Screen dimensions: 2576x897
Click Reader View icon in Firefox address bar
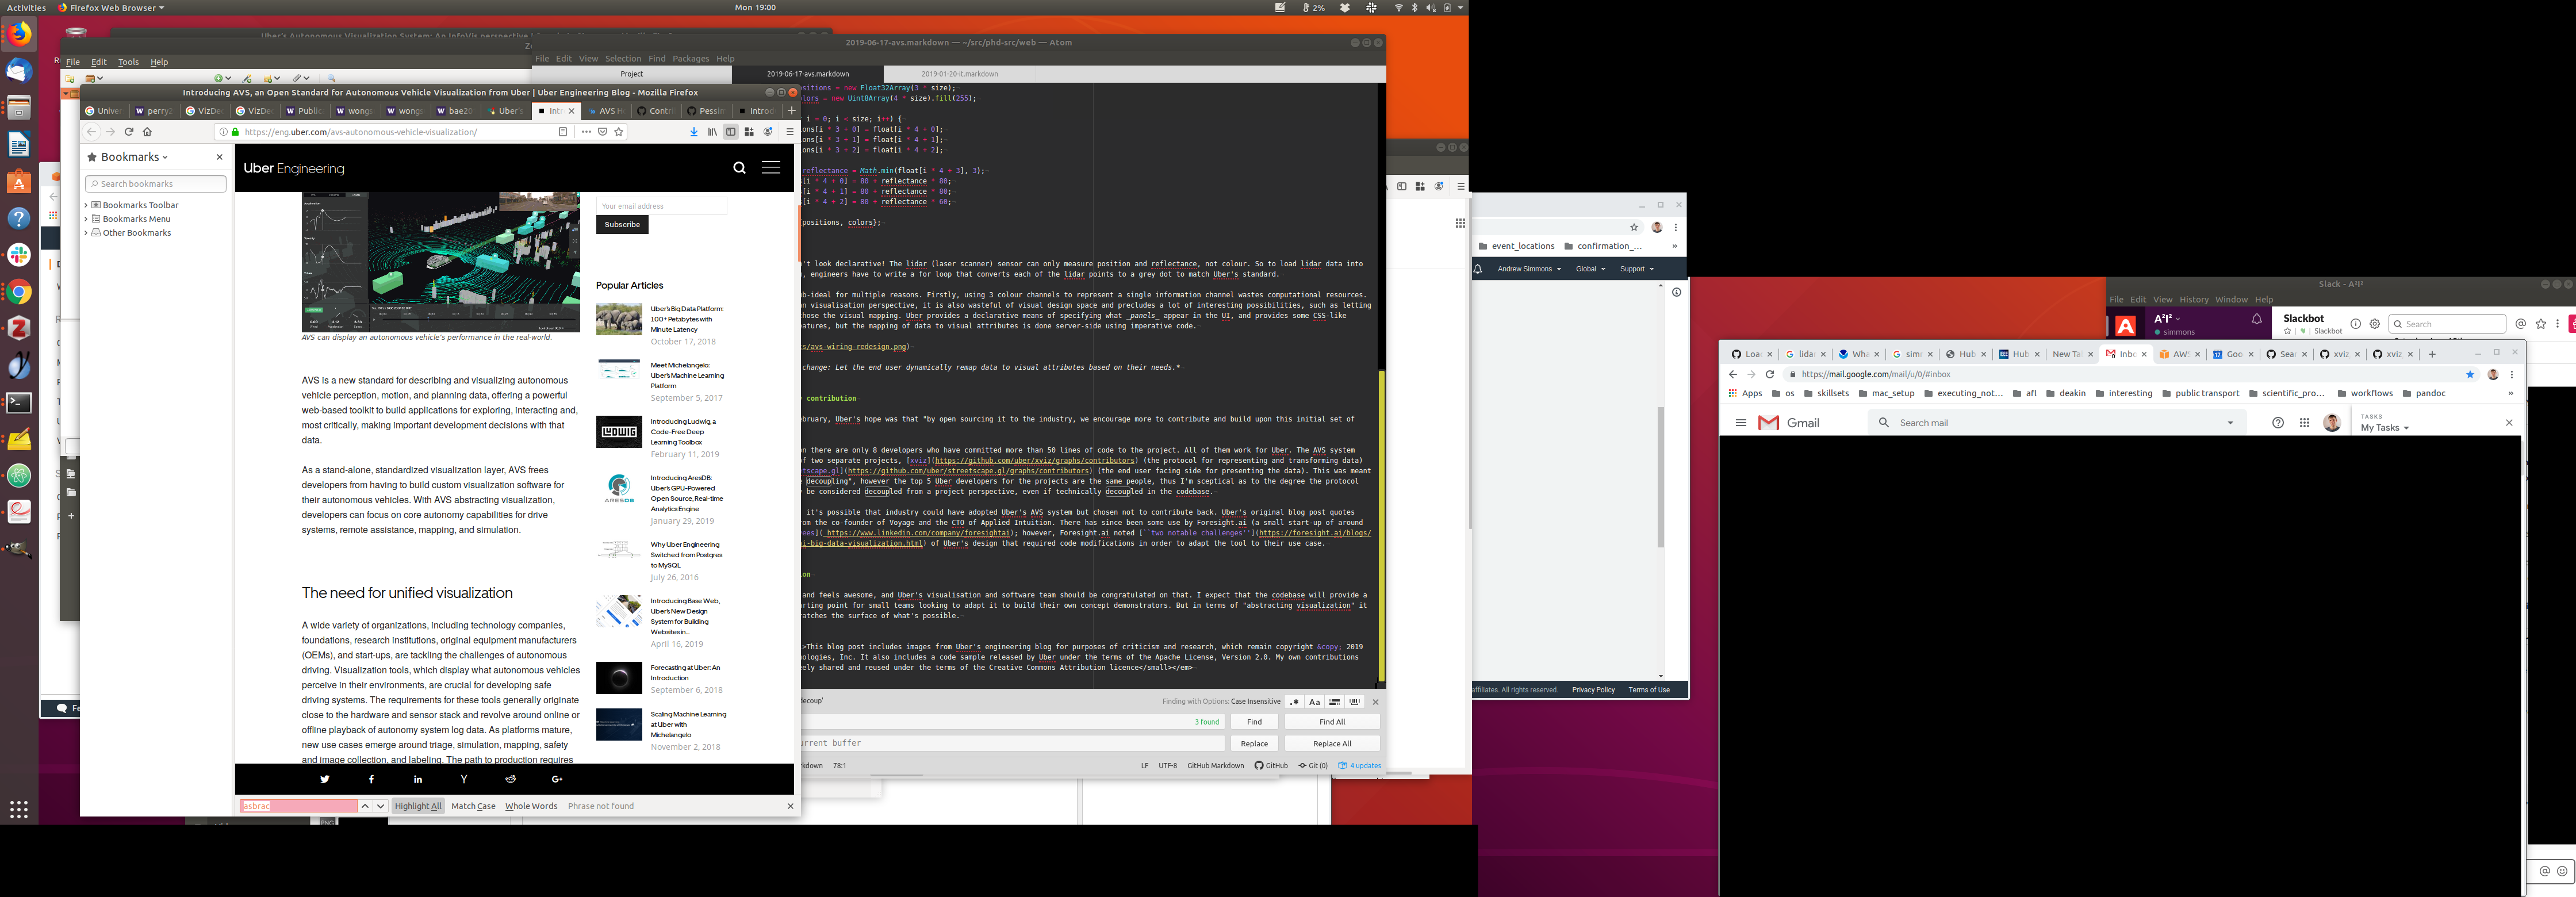tap(563, 132)
